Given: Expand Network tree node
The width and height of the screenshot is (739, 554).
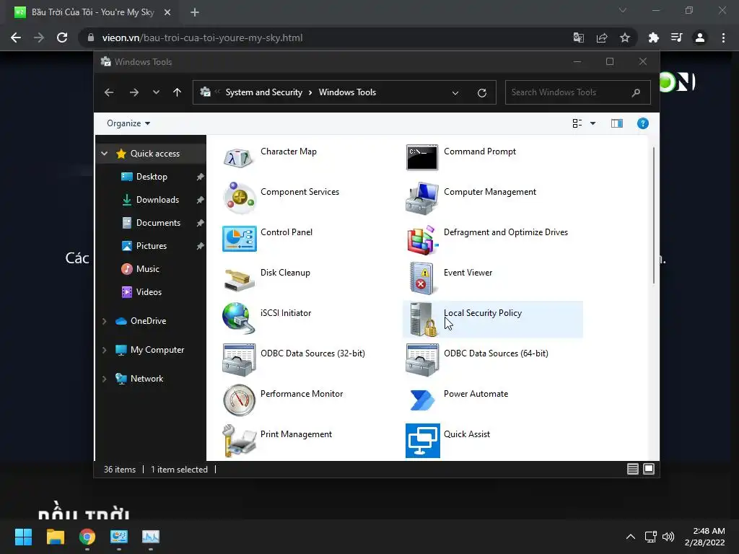Looking at the screenshot, I should pos(105,379).
